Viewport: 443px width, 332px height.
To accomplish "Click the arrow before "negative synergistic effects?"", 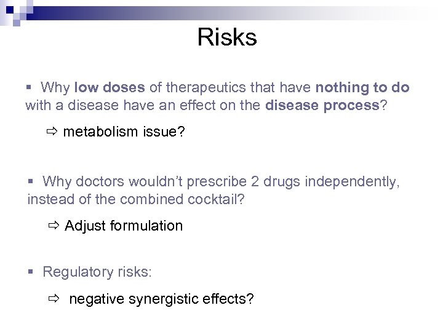I will coord(54,299).
